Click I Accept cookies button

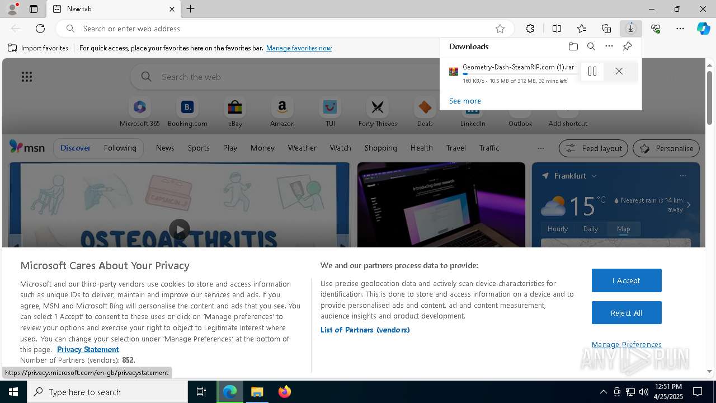coord(626,280)
